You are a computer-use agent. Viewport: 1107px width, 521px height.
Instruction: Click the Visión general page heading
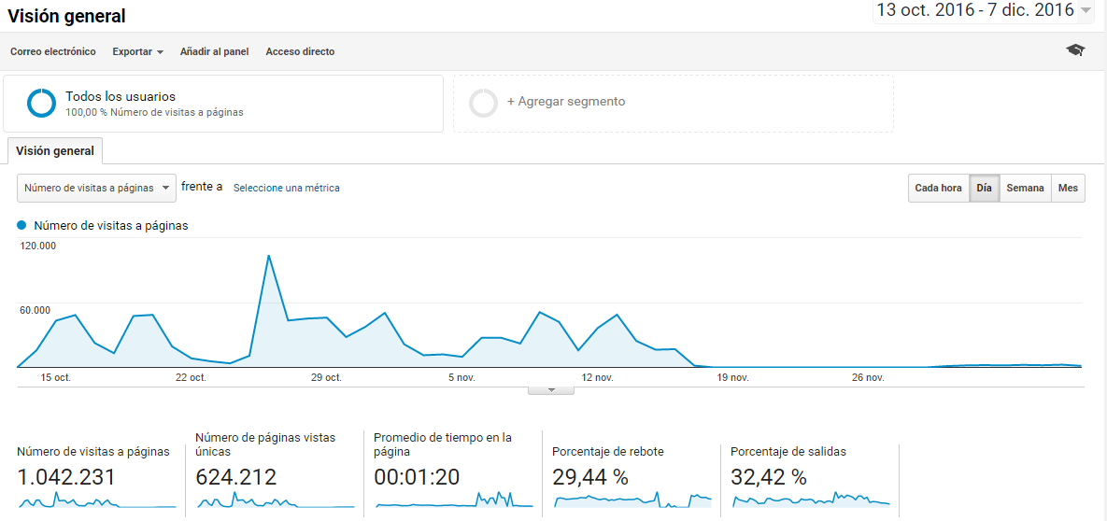tap(66, 15)
